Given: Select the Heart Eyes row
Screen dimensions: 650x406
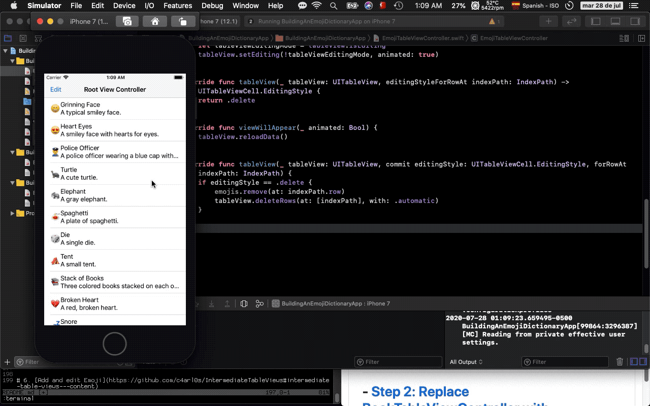Looking at the screenshot, I should click(x=115, y=130).
